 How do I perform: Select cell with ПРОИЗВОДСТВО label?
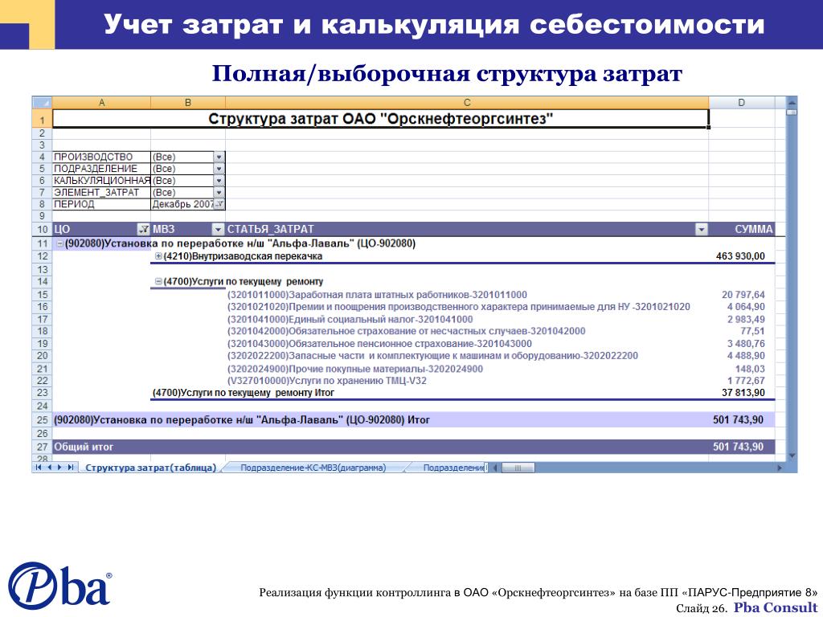pyautogui.click(x=101, y=157)
